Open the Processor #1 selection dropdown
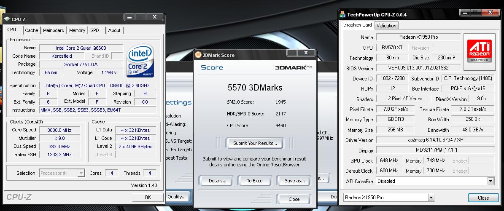504x211 pixels. pos(62,173)
